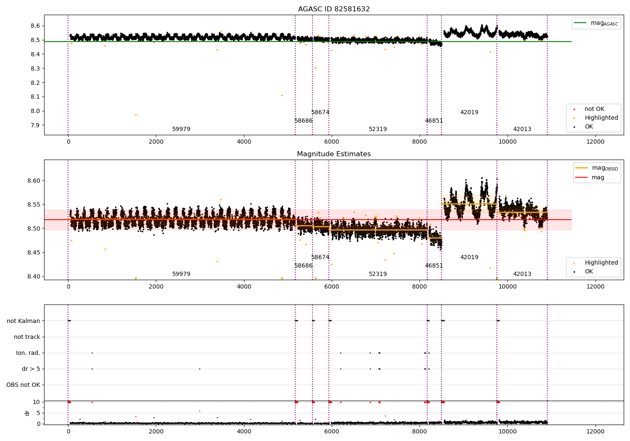630x441 pixels.
Task: Click the "not Kalman" axis label
Action: [24, 321]
